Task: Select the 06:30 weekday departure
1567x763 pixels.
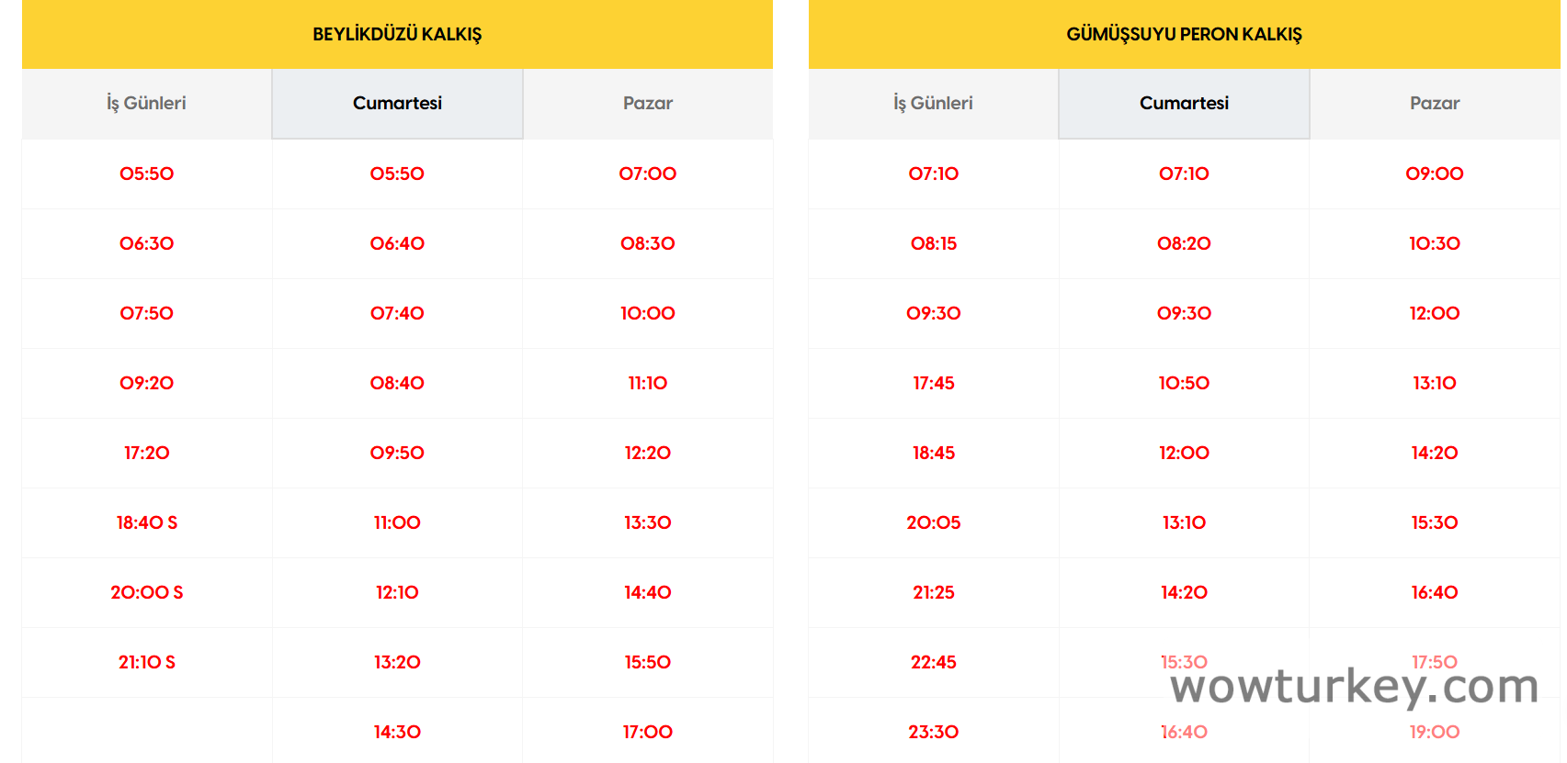Action: (146, 243)
